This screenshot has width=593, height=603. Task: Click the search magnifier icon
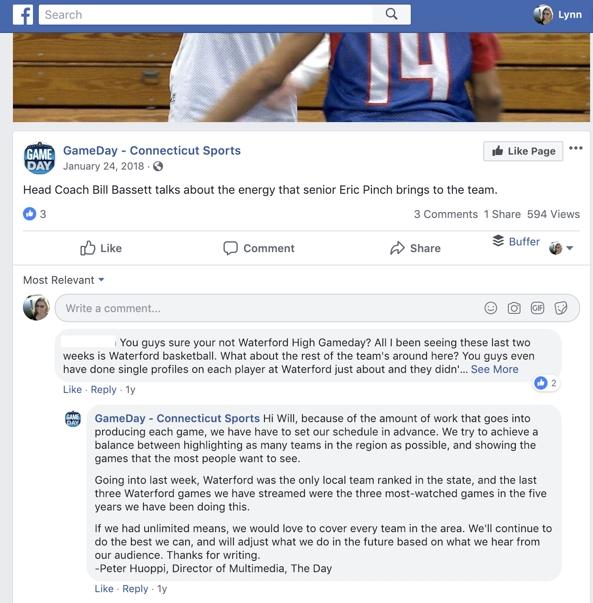(392, 14)
